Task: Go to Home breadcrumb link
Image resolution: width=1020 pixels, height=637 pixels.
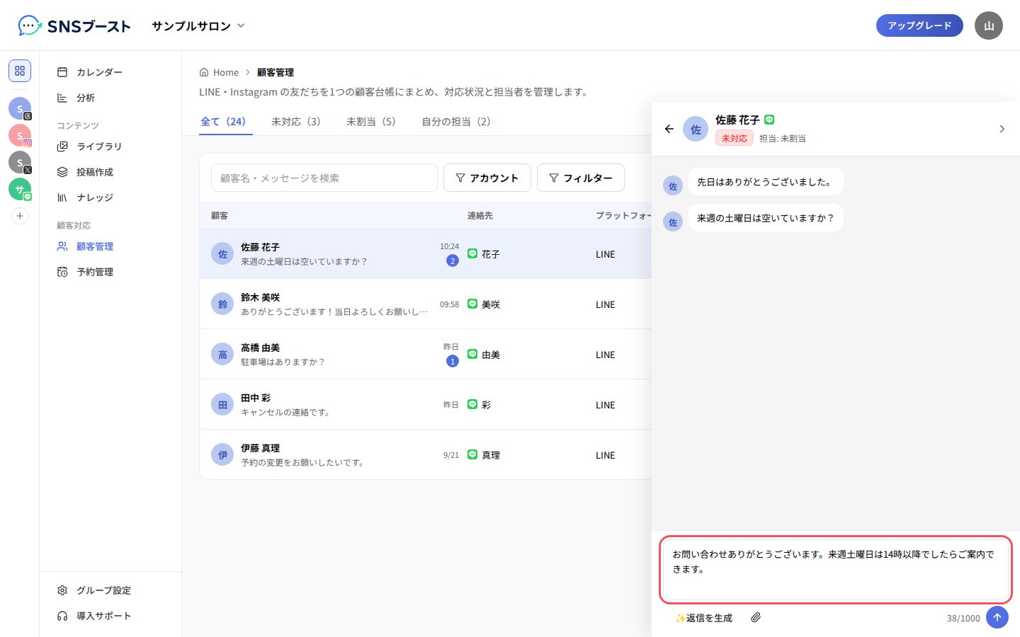Action: click(x=219, y=72)
